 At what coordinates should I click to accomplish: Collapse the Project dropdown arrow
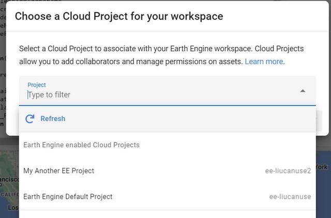303,91
